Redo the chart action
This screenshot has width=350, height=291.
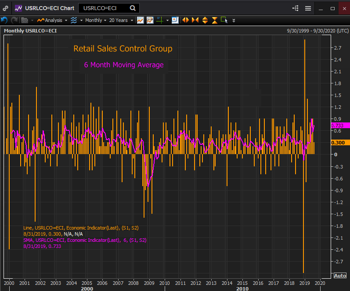(14, 20)
